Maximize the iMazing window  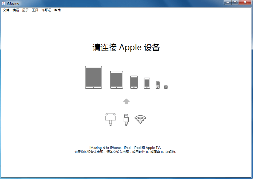point(235,2)
